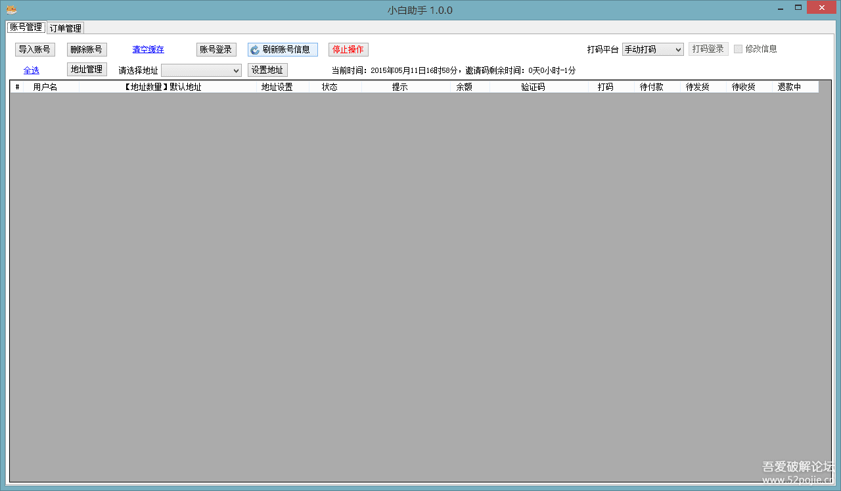The height and width of the screenshot is (491, 841).
Task: Open the 订单管理 tab
Action: pyautogui.click(x=66, y=28)
